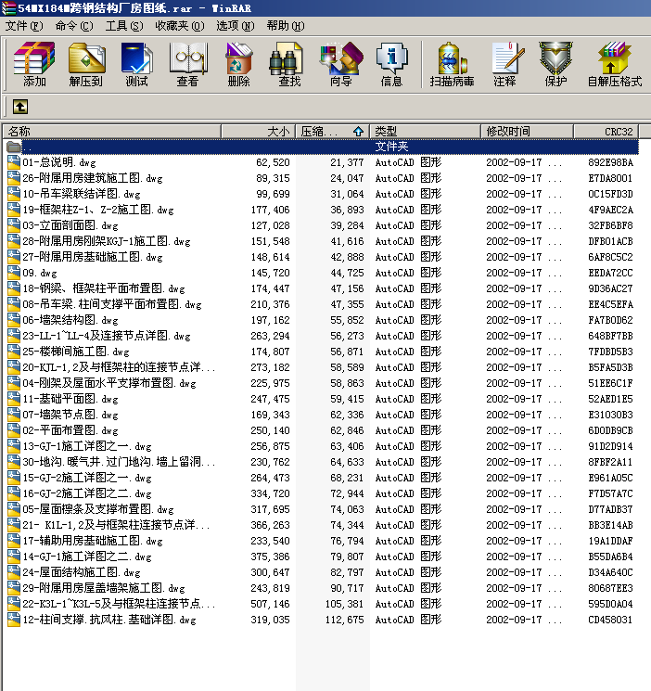
Task: Click the file icon of 02-平面布置图.dwg
Action: coord(14,430)
